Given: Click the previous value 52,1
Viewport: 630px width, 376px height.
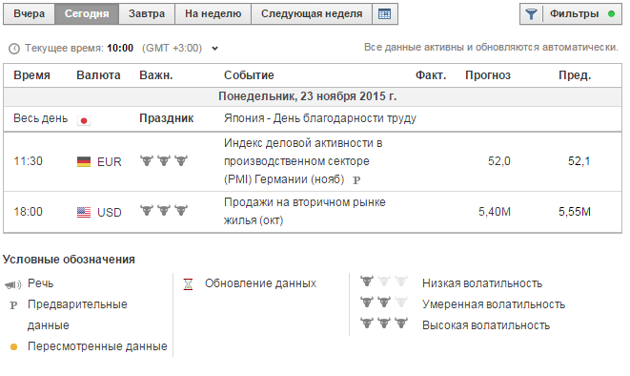Looking at the screenshot, I should click(x=579, y=161).
